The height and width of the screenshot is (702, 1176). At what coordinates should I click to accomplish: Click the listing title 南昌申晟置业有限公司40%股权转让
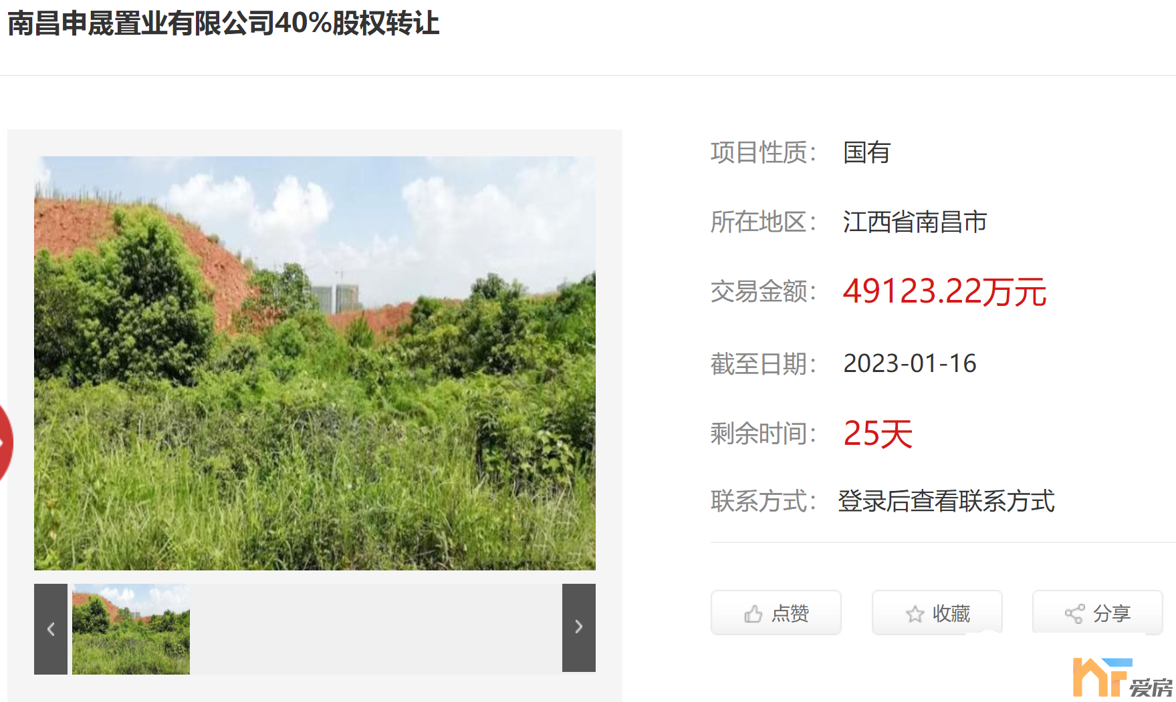click(x=223, y=23)
